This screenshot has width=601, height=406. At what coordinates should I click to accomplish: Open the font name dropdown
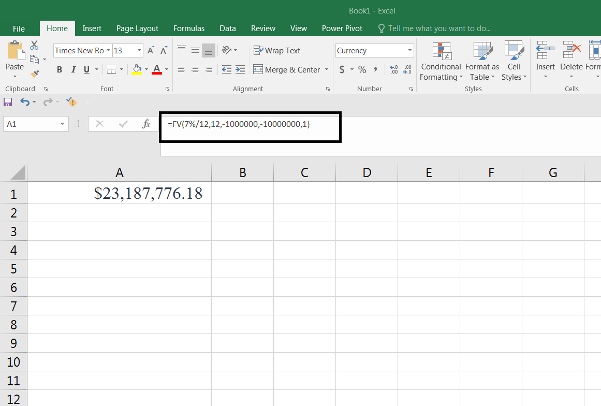tap(108, 51)
